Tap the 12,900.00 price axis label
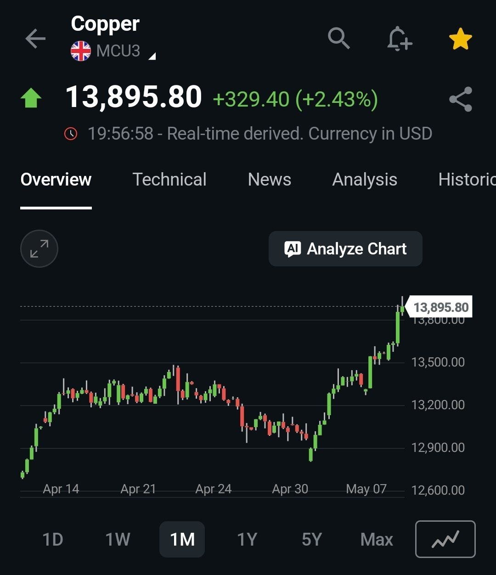The width and height of the screenshot is (496, 575). [438, 447]
